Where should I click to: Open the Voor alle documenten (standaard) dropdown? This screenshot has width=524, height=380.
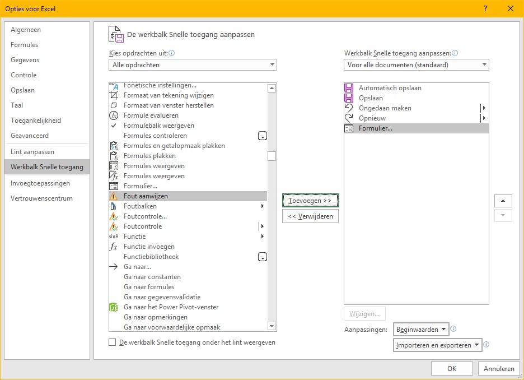416,65
